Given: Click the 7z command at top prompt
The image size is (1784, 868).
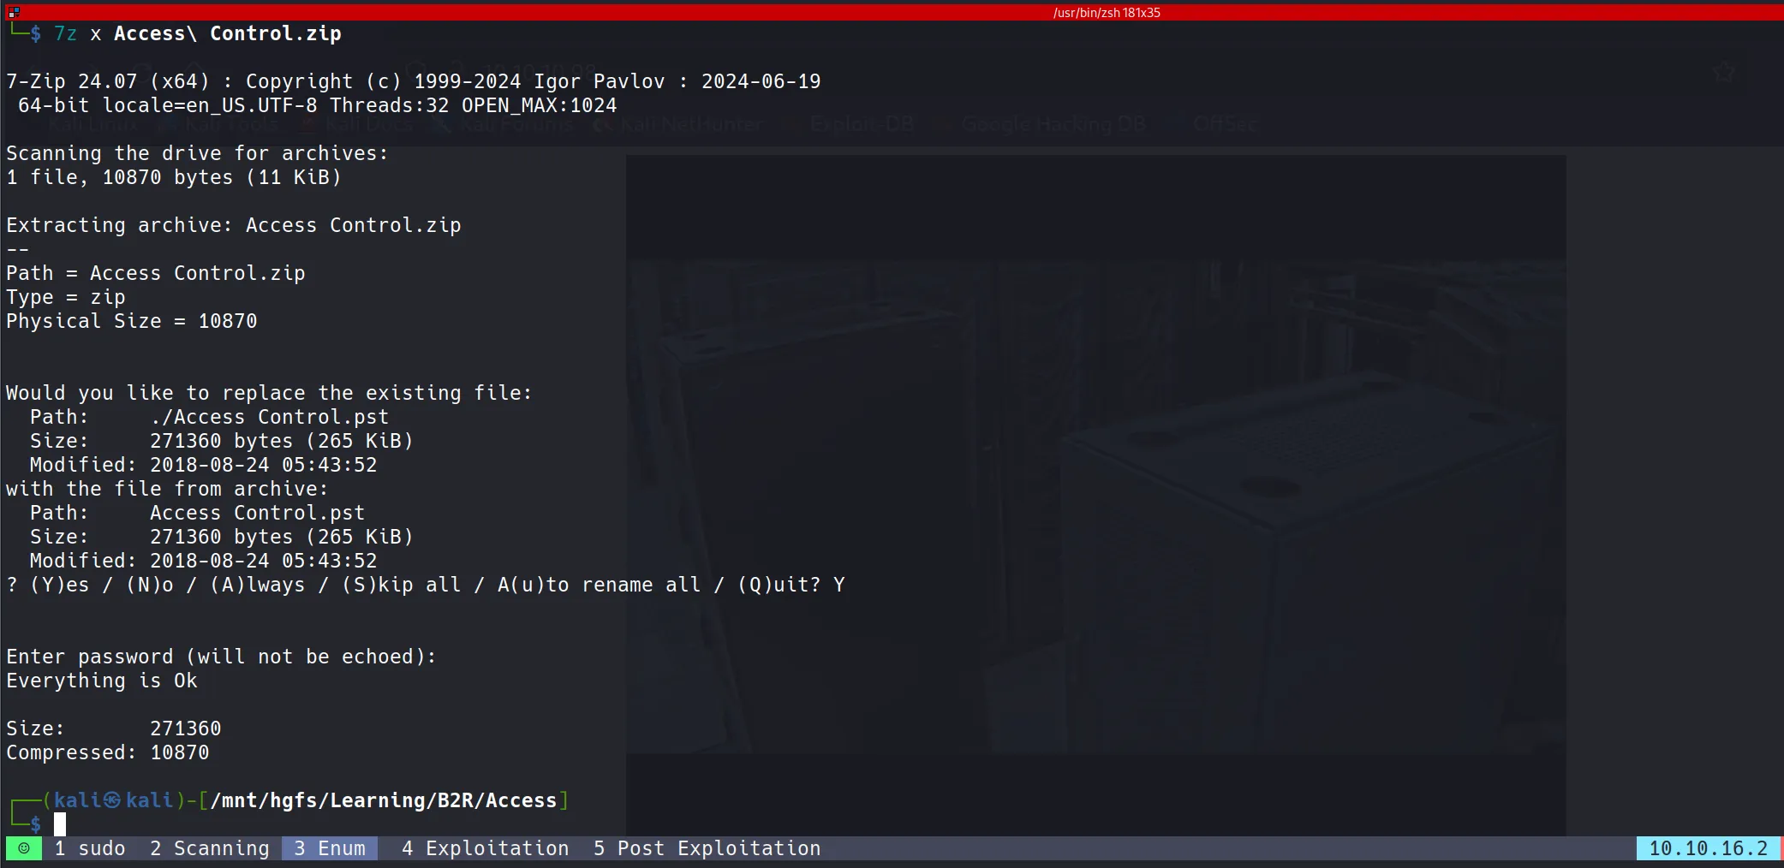Looking at the screenshot, I should pos(65,33).
